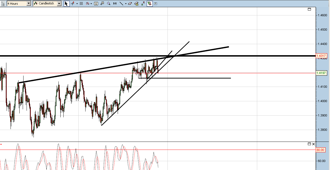Click the 1.4000 price axis label
The height and width of the screenshot is (170, 330).
pos(323,101)
